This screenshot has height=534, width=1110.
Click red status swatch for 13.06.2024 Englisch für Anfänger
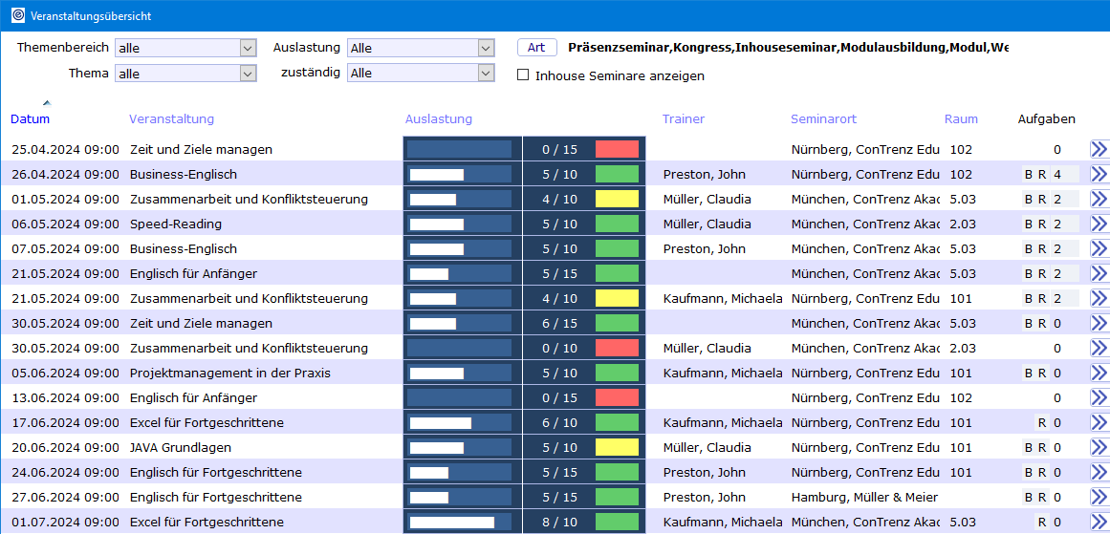point(617,397)
